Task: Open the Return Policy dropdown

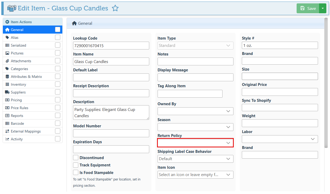Action: [195, 143]
